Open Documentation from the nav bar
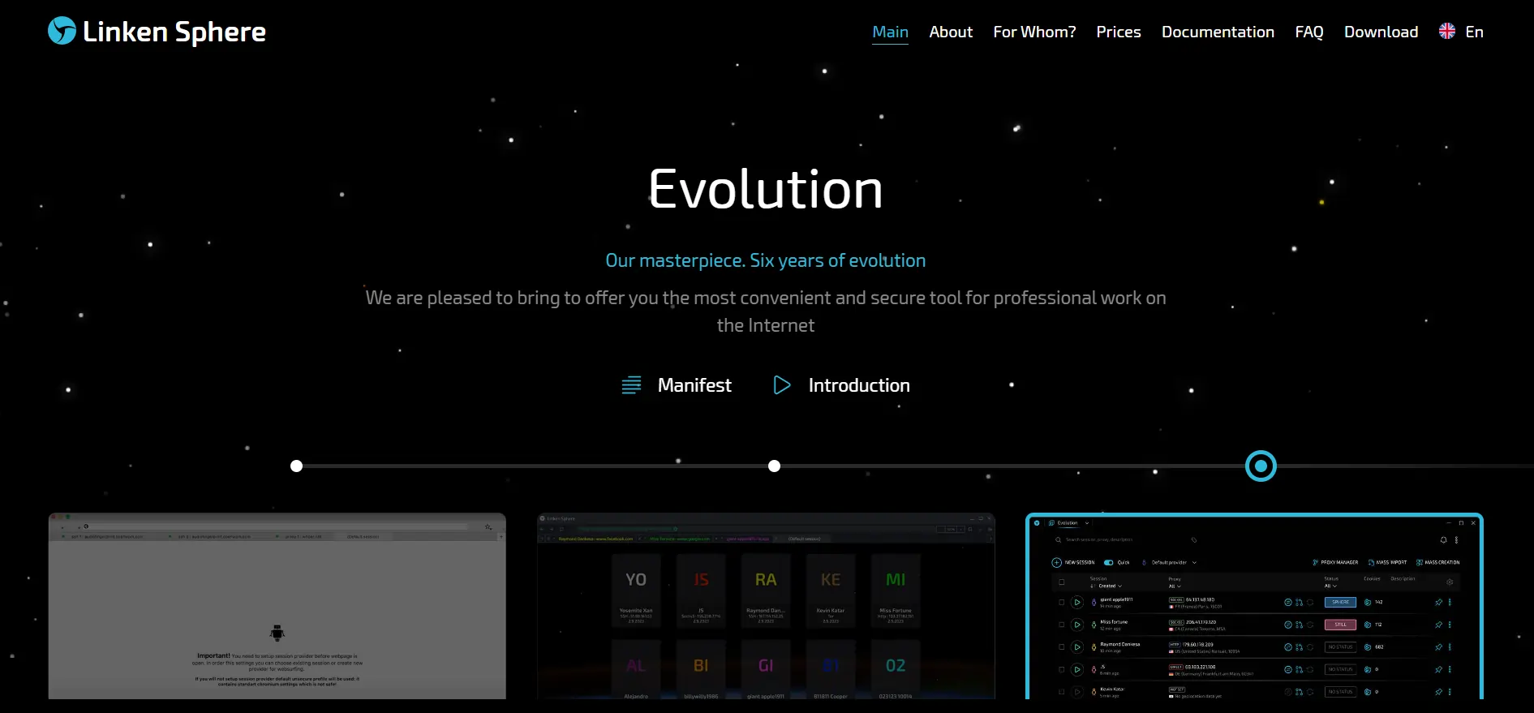1534x713 pixels. tap(1218, 32)
